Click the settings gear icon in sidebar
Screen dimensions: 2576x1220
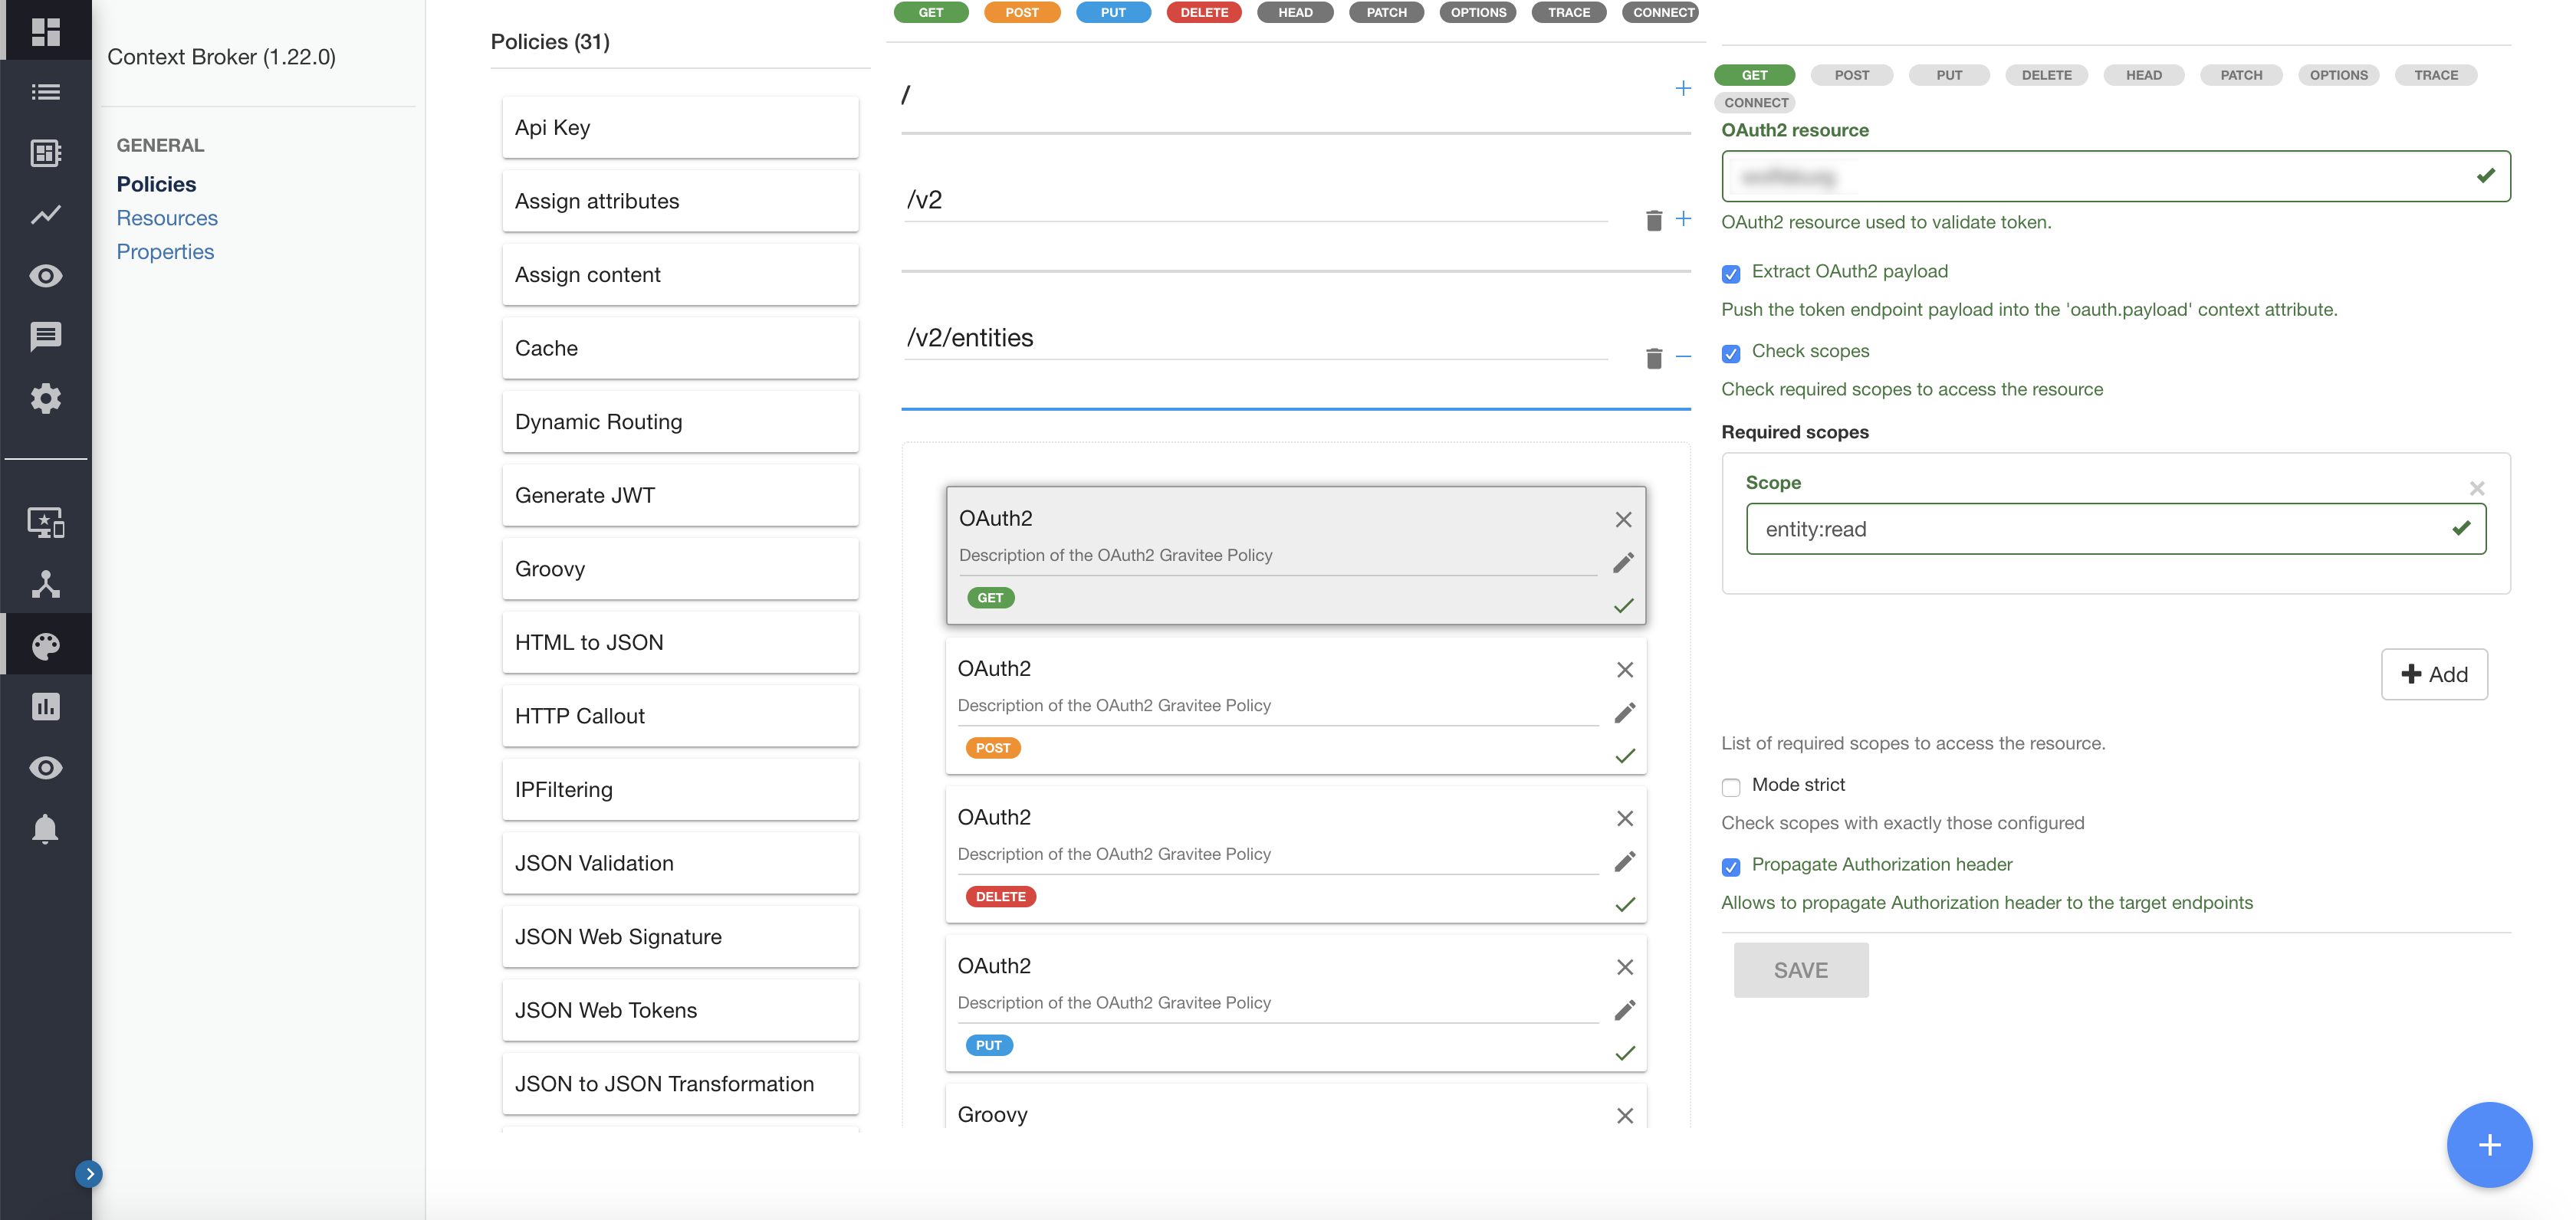tap(46, 398)
